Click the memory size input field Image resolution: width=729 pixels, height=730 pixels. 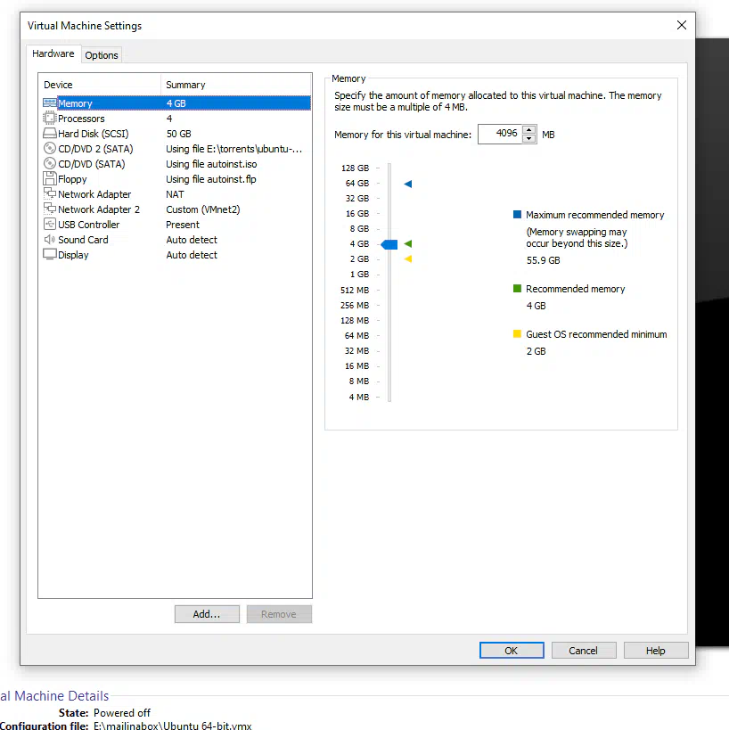click(x=500, y=134)
